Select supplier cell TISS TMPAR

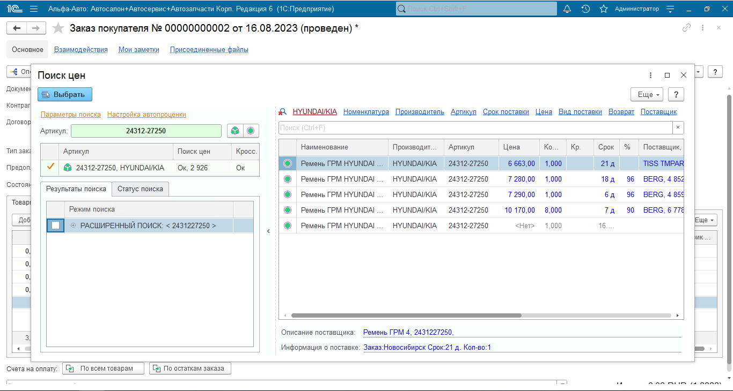coord(662,163)
